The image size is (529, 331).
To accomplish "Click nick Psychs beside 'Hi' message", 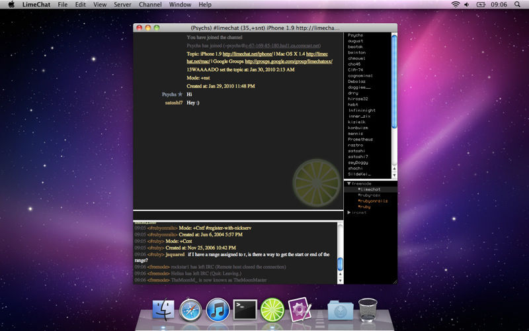I will coord(169,94).
